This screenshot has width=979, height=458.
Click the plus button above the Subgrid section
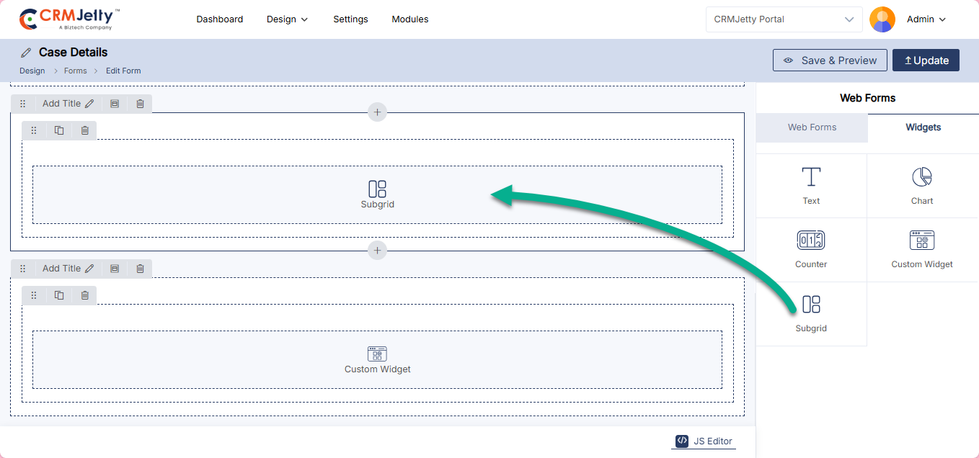[377, 112]
